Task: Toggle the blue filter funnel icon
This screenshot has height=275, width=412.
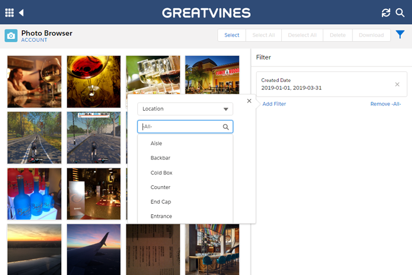Action: [x=400, y=35]
